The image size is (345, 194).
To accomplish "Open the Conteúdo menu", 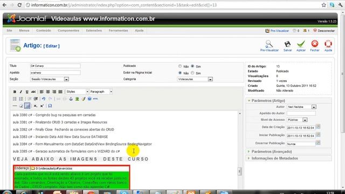I will (x=44, y=31).
